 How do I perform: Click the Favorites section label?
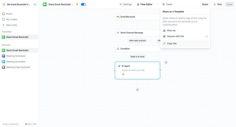coord(7,32)
